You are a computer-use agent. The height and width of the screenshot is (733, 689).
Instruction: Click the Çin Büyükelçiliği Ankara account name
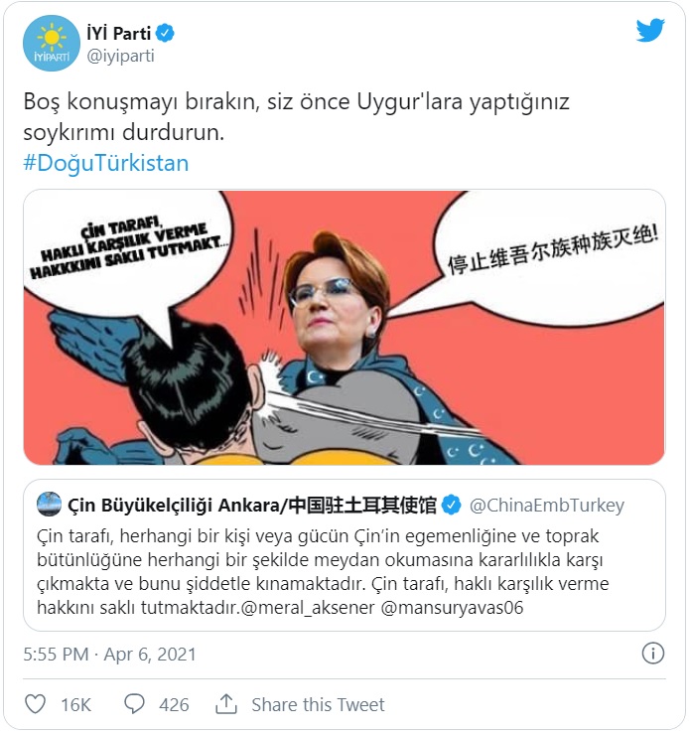(x=252, y=506)
